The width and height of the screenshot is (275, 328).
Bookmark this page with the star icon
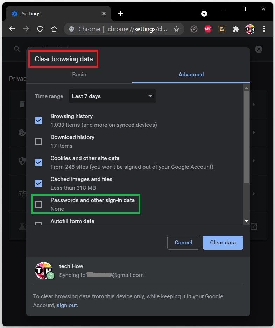coord(176,29)
